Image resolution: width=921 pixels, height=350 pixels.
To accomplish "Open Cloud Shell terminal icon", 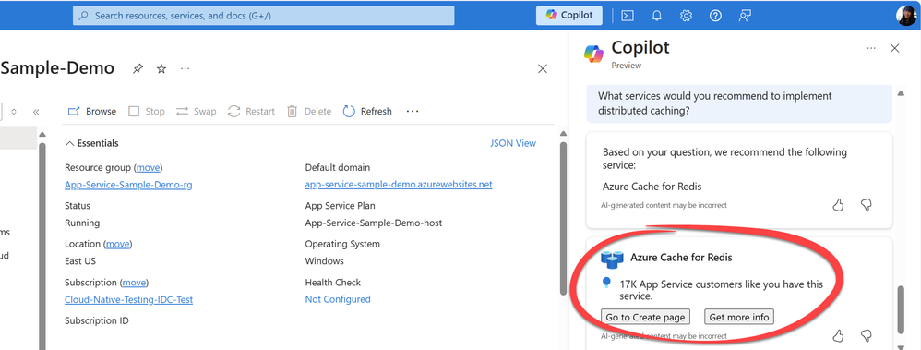I will (x=628, y=16).
